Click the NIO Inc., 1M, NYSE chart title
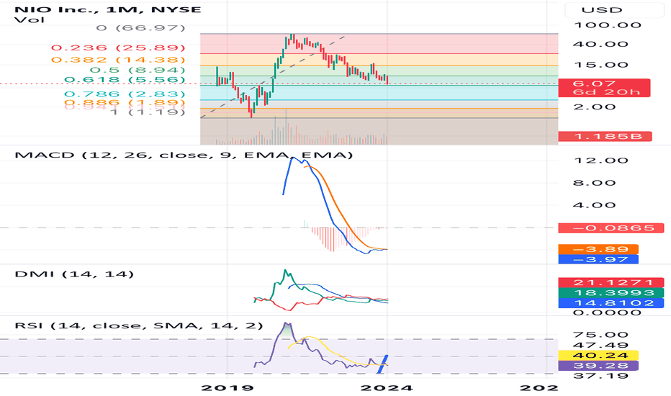671x396 pixels. (x=108, y=9)
